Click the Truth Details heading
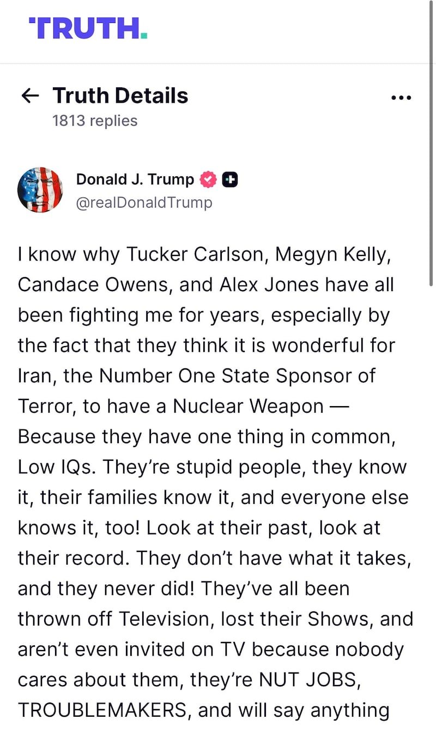This screenshot has width=436, height=732. coord(120,96)
